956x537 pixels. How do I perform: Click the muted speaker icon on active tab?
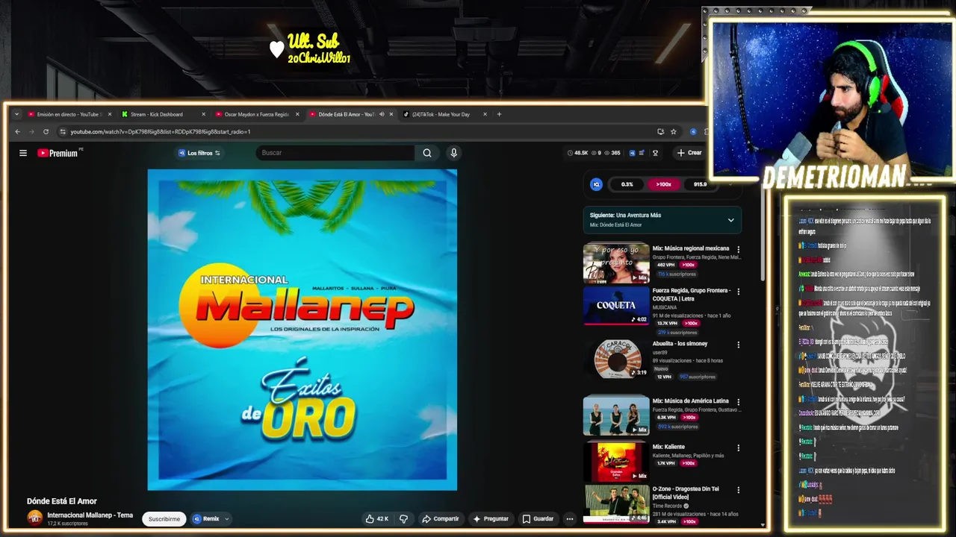[x=382, y=114]
